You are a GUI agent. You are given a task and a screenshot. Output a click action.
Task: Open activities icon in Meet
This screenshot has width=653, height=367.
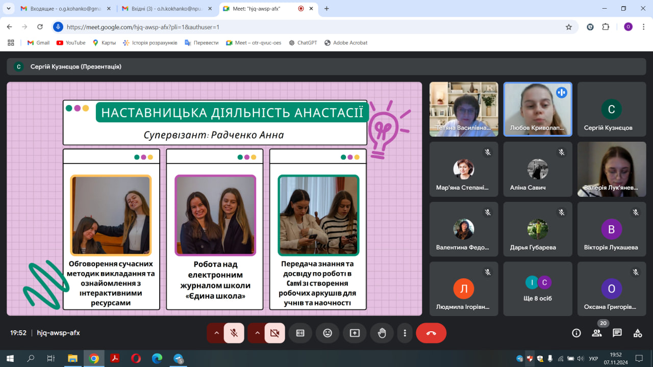click(x=638, y=333)
